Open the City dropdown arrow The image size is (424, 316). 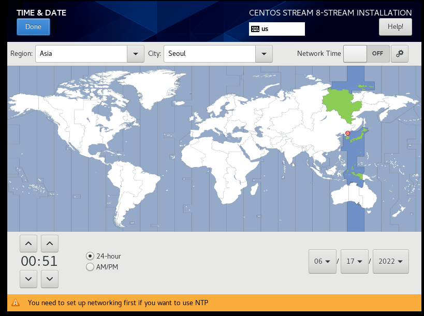[264, 54]
